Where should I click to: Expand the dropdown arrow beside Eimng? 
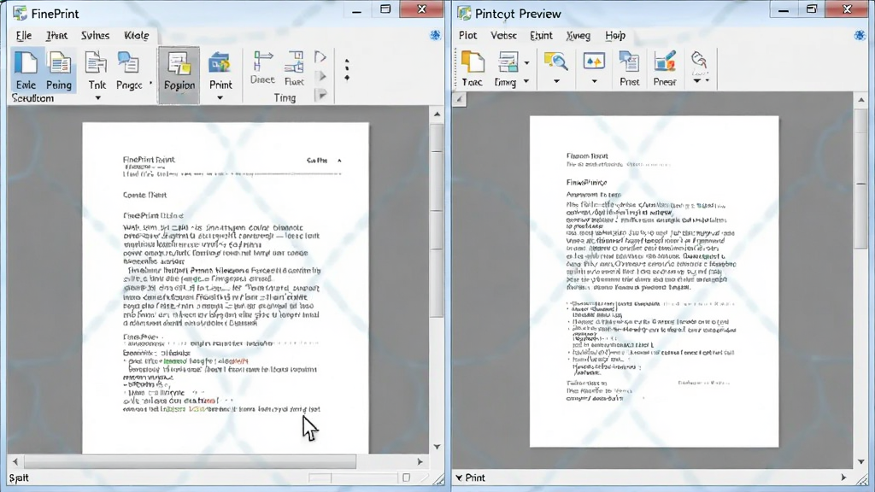(x=526, y=81)
